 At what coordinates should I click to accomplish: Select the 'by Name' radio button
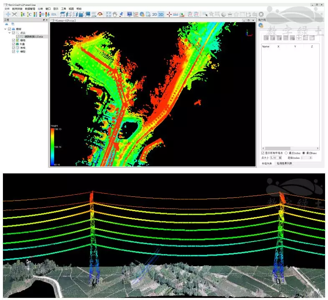(x=303, y=153)
